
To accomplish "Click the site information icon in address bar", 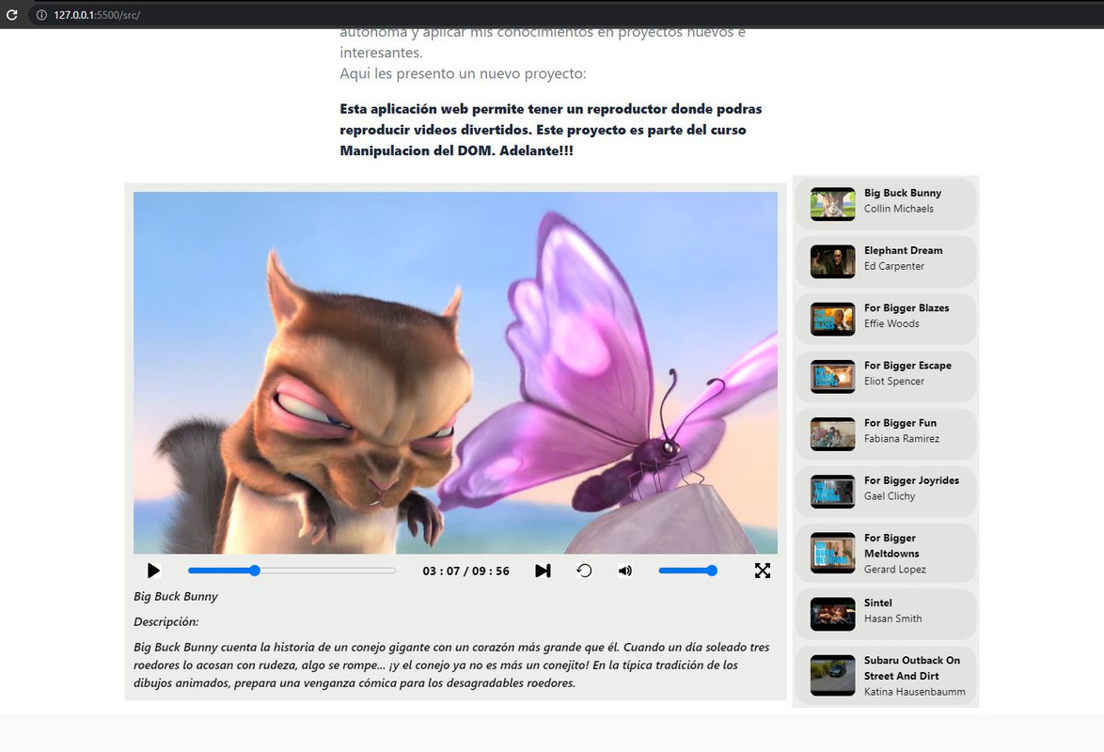I will click(x=41, y=15).
